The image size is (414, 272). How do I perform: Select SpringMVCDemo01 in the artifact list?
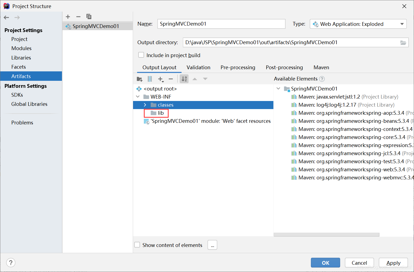(x=98, y=26)
